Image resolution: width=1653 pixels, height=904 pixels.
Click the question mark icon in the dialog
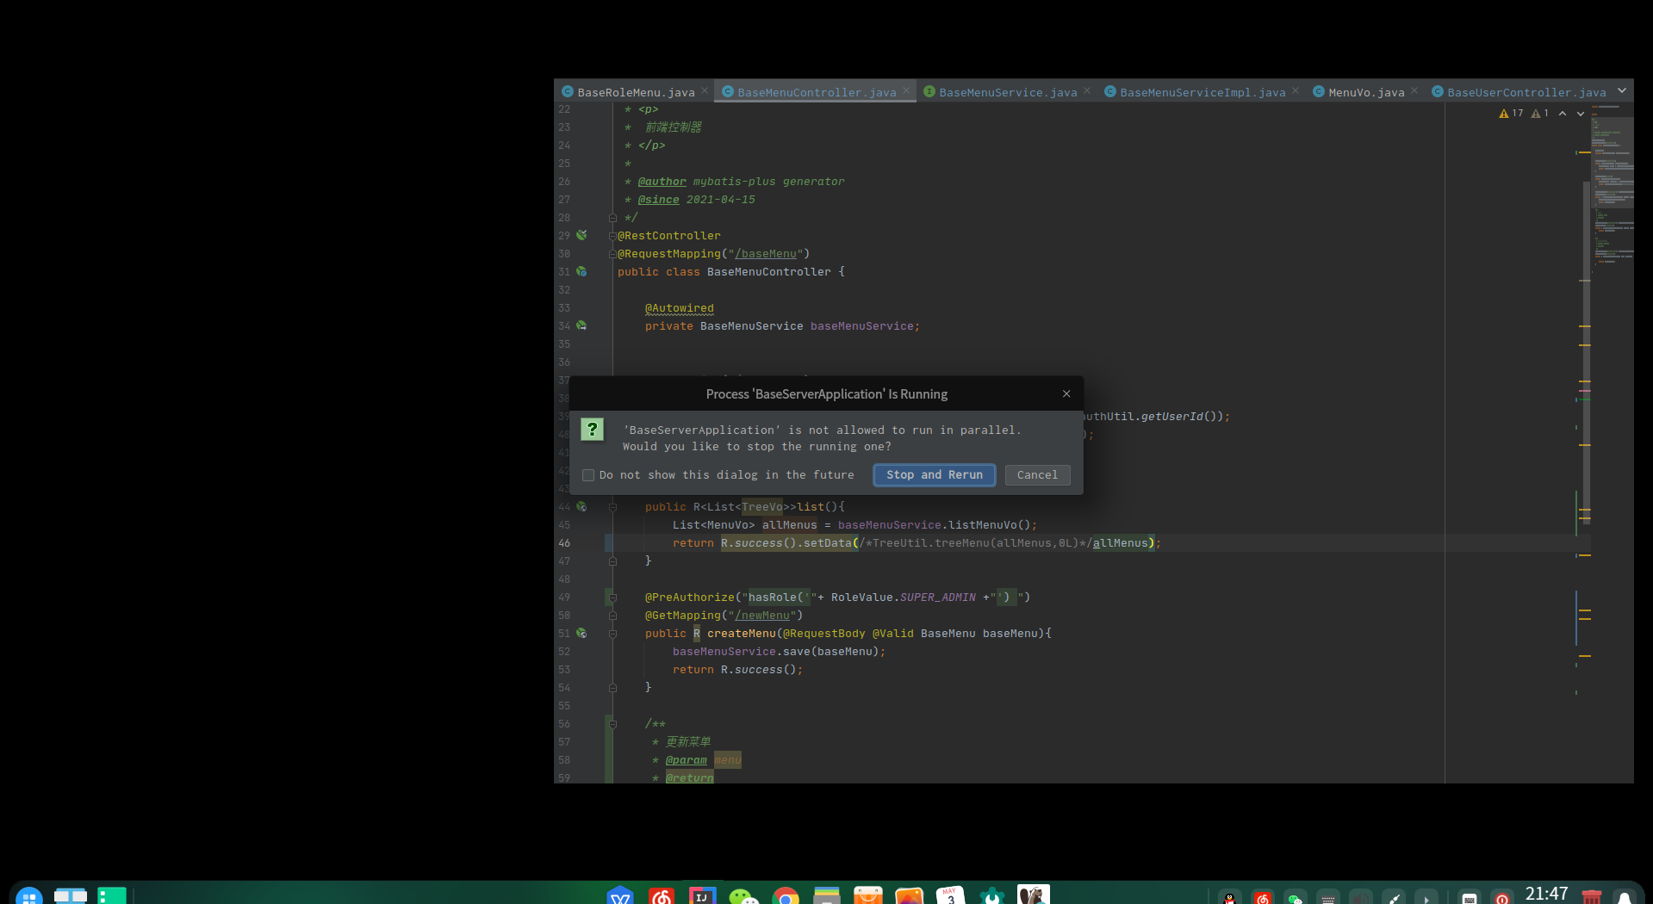[x=592, y=429]
